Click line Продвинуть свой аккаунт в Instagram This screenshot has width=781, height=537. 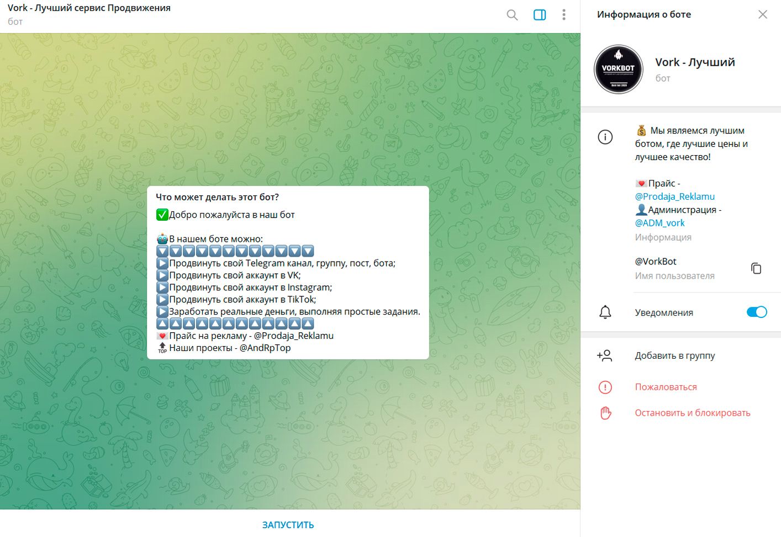tap(250, 288)
